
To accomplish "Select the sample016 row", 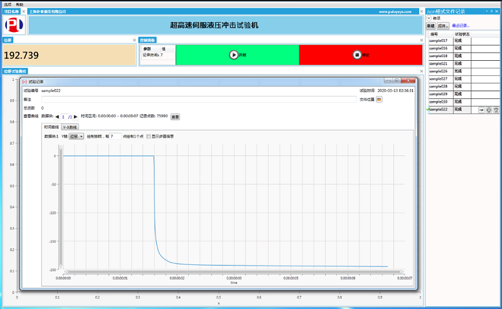I will coord(464,48).
